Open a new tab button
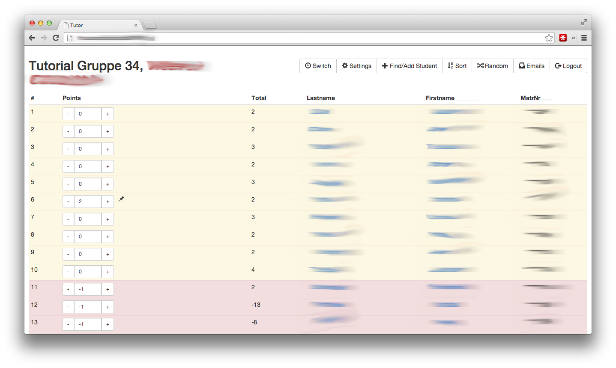This screenshot has height=368, width=616. [x=150, y=26]
